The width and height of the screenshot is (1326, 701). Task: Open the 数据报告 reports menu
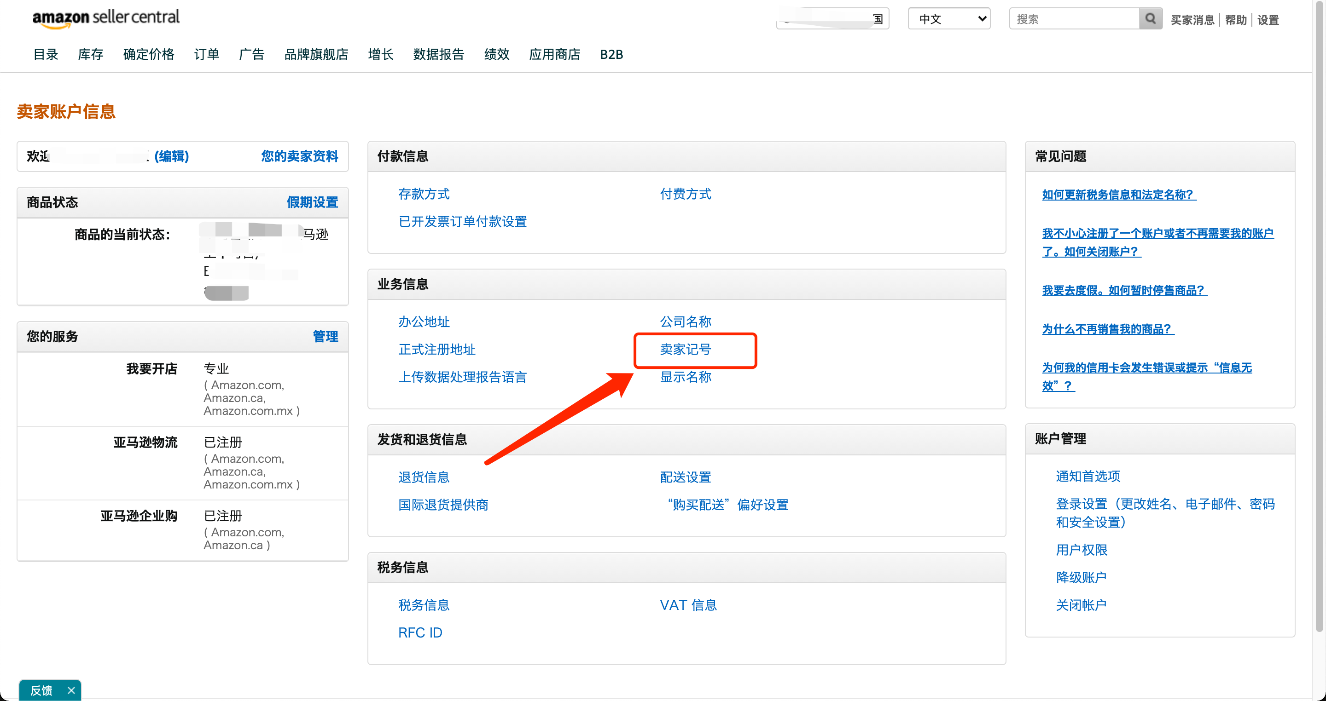click(439, 55)
